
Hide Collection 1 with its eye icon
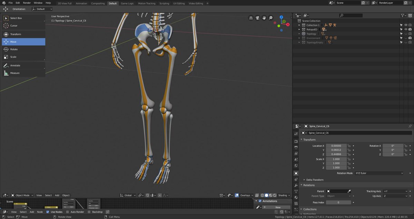406,25
